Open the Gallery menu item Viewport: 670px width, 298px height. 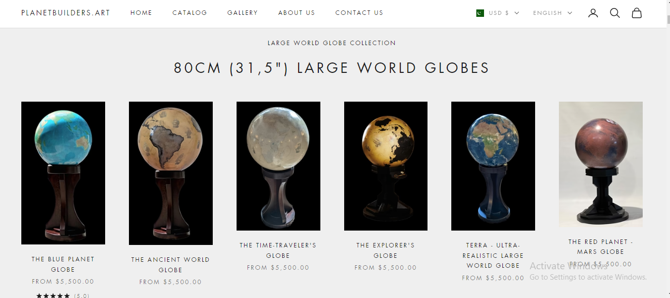tap(243, 13)
